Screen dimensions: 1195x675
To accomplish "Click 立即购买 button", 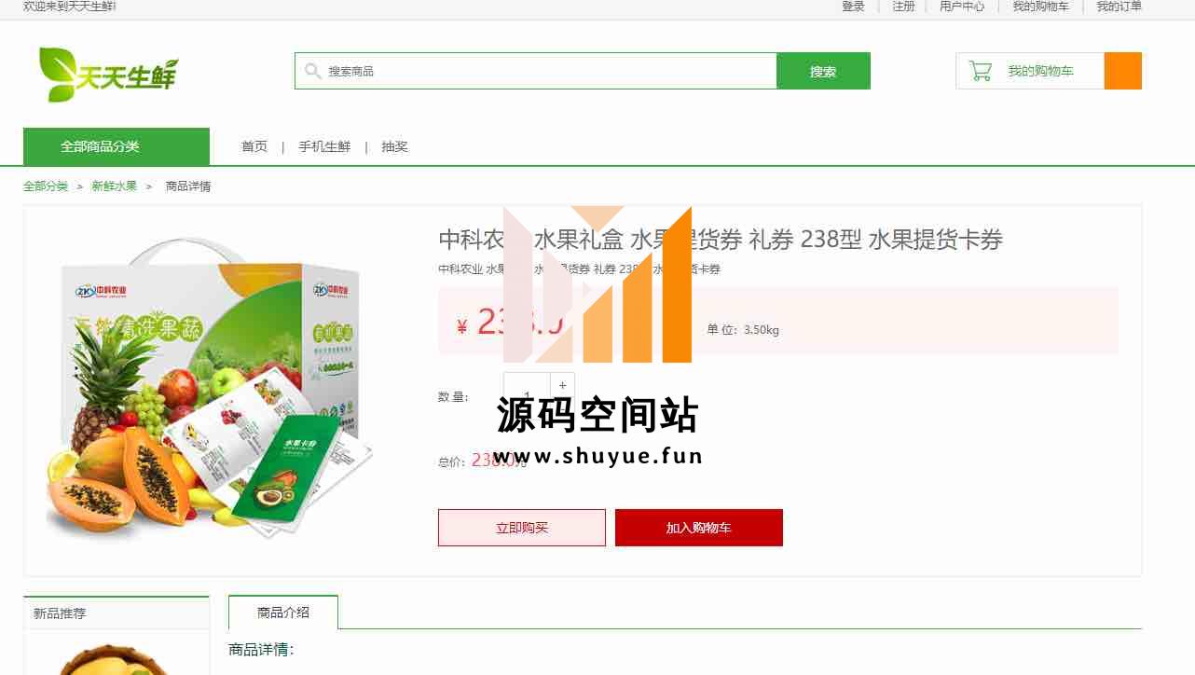I will [522, 528].
